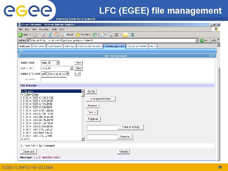This screenshot has height=171, width=228.
Task: Click the green Go arrow button
Action: click(202, 40)
